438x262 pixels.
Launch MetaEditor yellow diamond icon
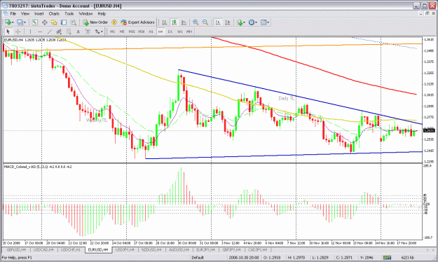click(114, 22)
